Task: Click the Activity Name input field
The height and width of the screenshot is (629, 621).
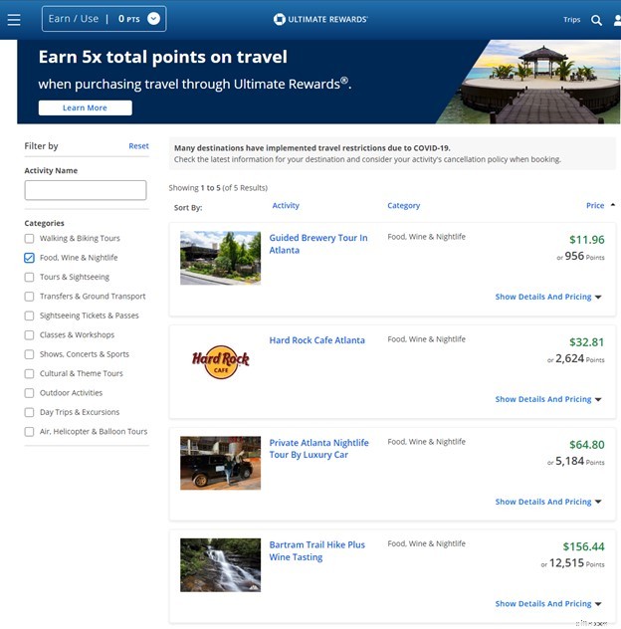Action: [85, 190]
